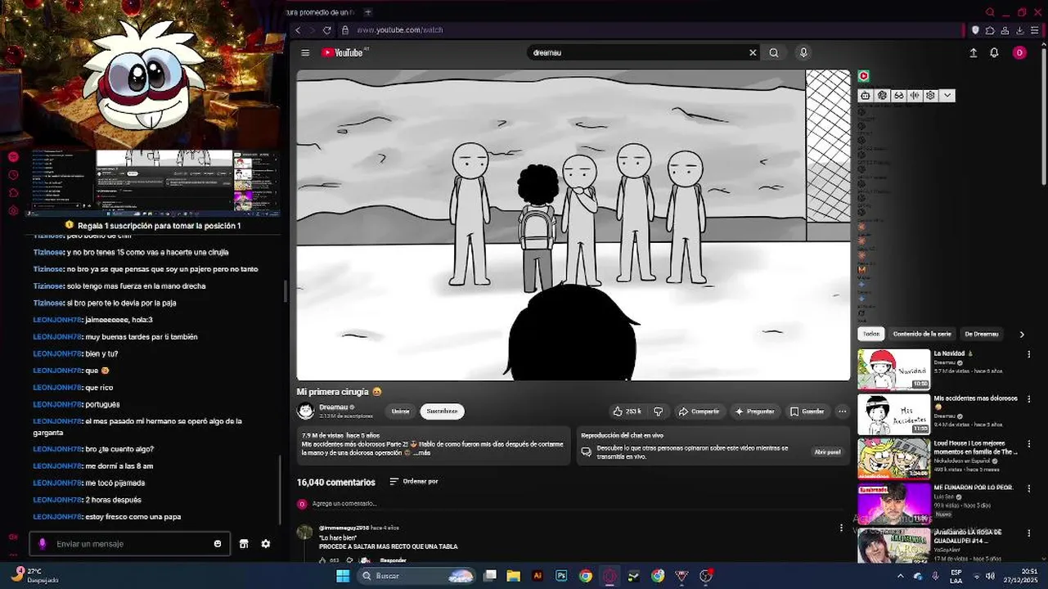Open Windows Start menu
This screenshot has width=1048, height=589.
pyautogui.click(x=344, y=576)
